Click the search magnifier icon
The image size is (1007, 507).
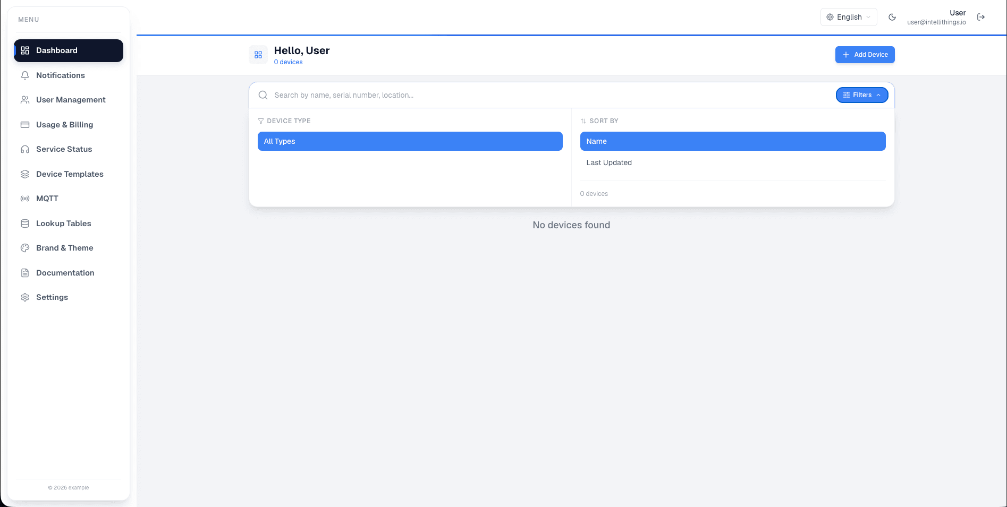[x=263, y=95]
